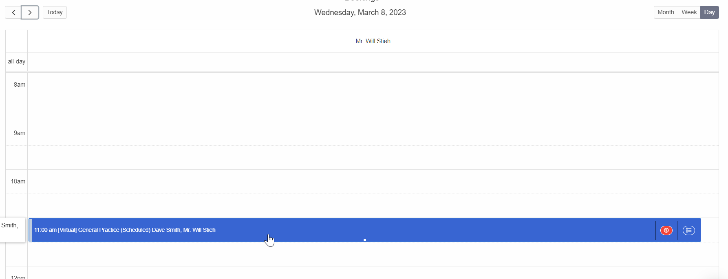The image size is (728, 279).
Task: Click the Wednesday, March 8, 2023 title
Action: 360,13
